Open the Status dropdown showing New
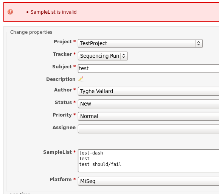 149,104
